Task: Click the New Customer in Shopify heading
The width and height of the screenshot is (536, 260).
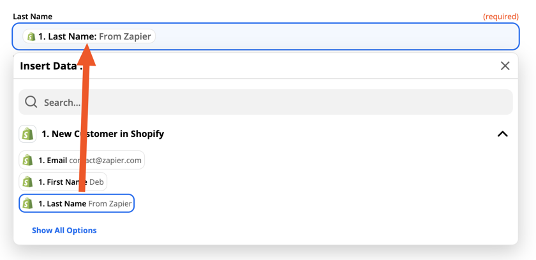Action: click(103, 134)
